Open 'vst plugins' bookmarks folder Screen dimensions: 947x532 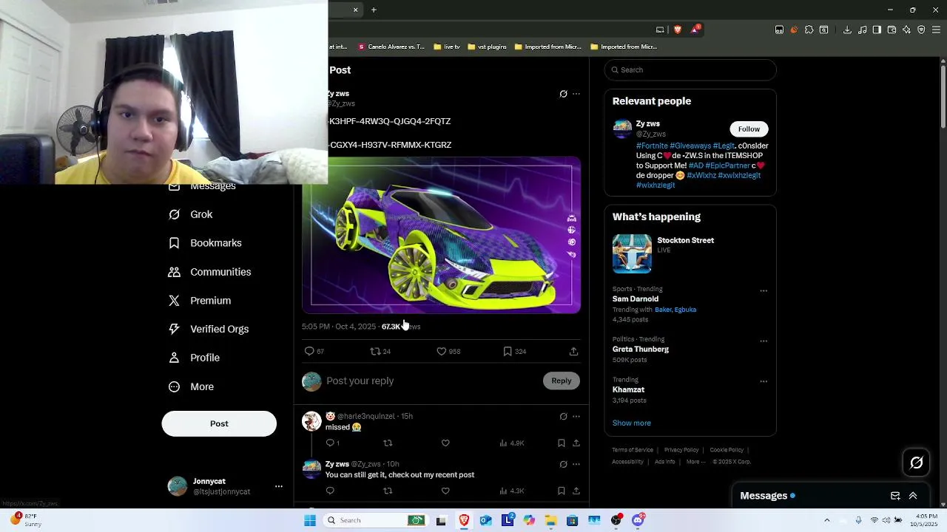(486, 47)
